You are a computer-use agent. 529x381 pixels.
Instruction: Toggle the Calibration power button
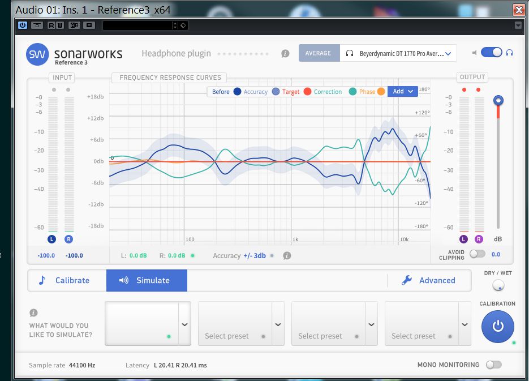[498, 326]
